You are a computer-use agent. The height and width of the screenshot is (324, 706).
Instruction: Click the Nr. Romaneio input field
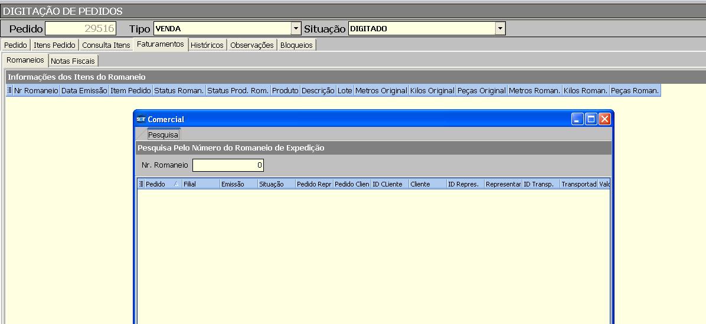[228, 165]
